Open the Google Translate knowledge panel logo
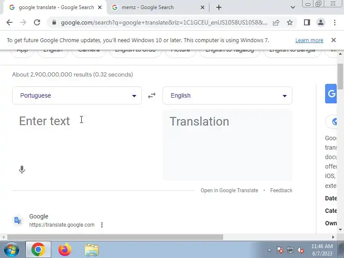The width and height of the screenshot is (344, 258). coord(331,94)
